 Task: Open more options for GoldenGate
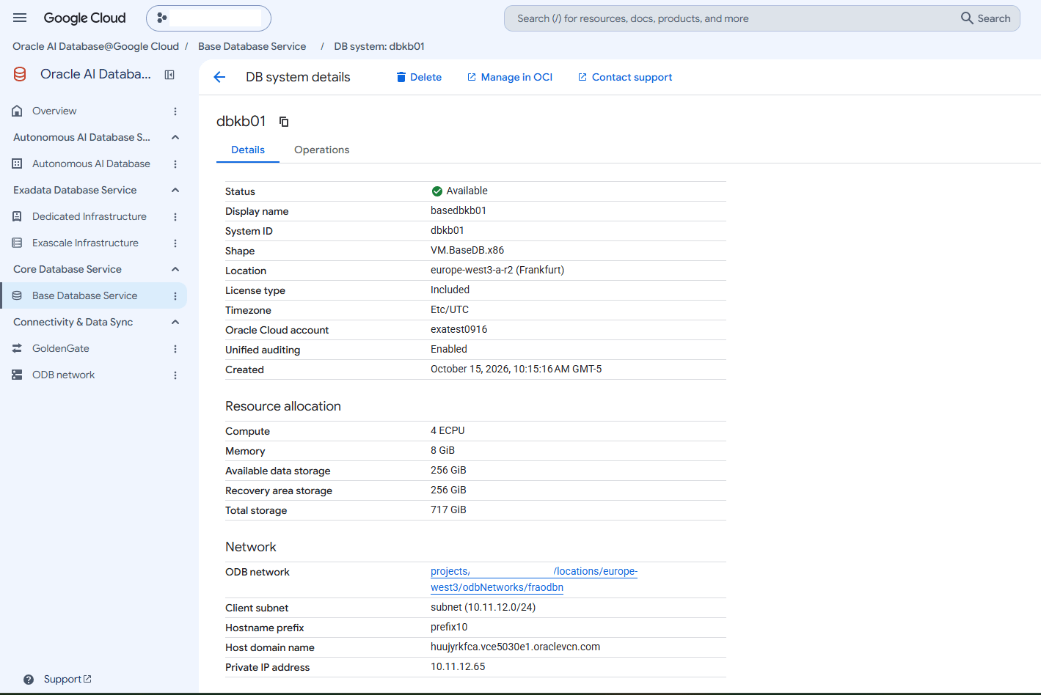click(175, 349)
